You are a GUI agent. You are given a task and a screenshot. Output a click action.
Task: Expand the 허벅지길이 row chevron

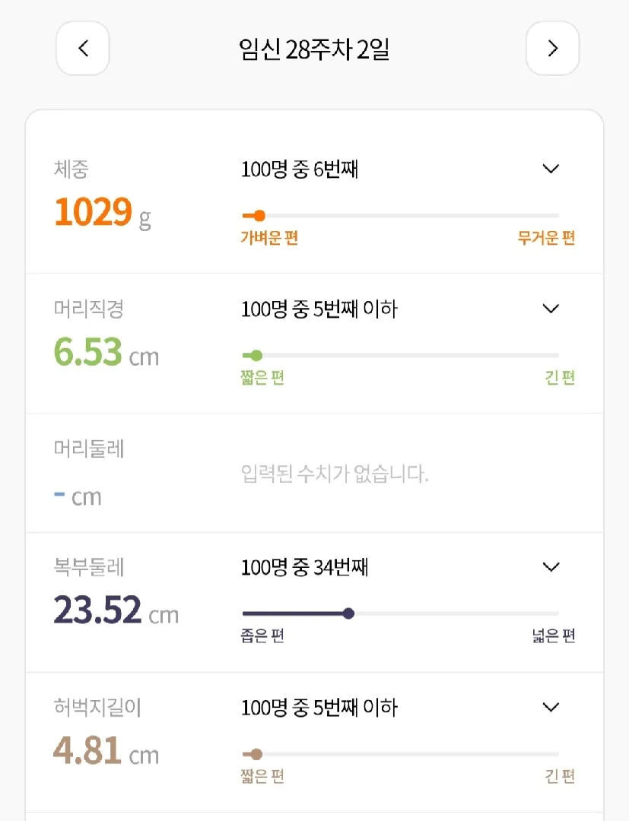(551, 707)
